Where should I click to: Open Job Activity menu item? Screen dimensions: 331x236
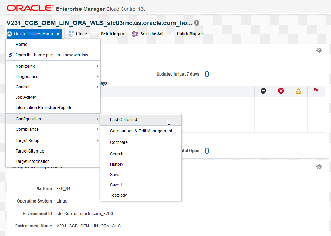coord(53,97)
